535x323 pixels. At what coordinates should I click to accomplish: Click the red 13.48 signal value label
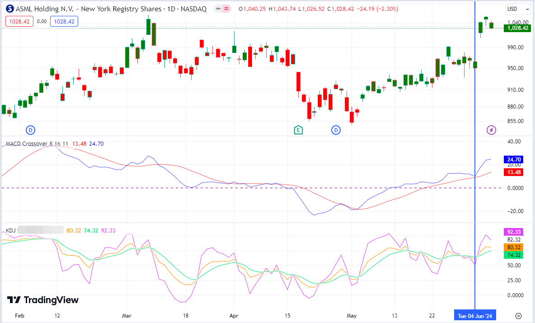click(x=513, y=172)
